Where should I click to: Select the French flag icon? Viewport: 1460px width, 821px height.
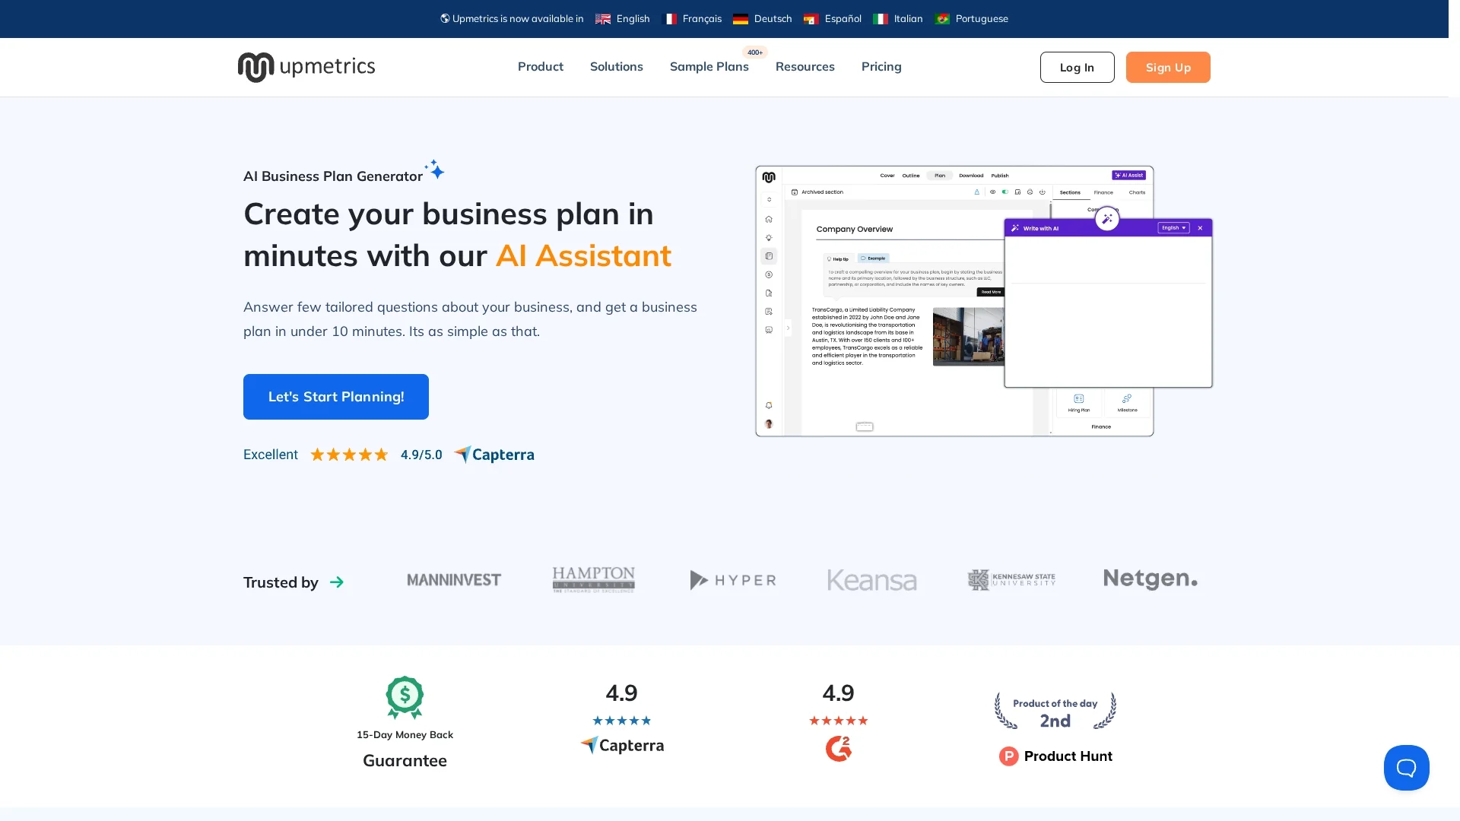point(669,19)
